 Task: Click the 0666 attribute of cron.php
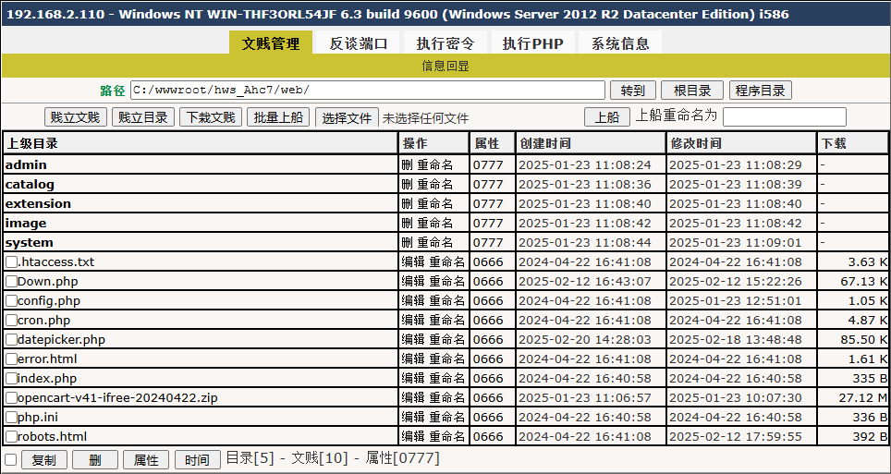click(x=488, y=320)
